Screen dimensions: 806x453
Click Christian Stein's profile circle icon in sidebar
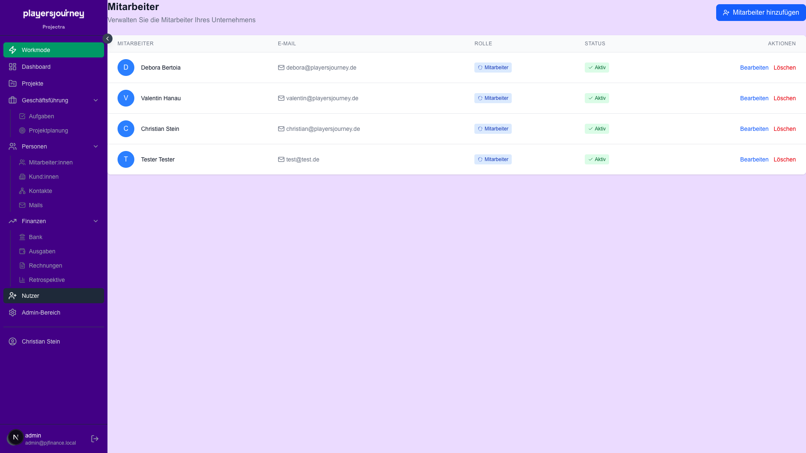point(13,341)
